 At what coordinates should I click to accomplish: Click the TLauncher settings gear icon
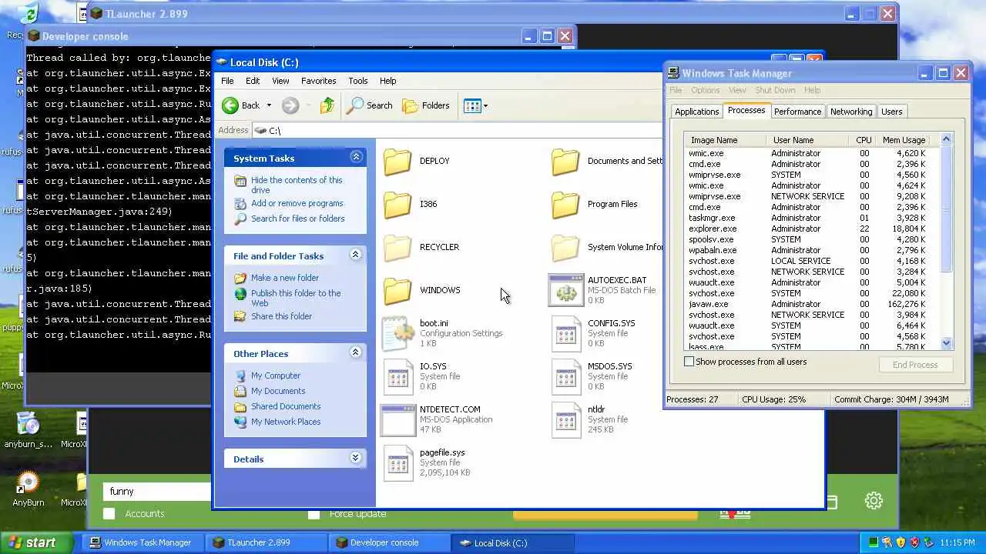tap(874, 500)
